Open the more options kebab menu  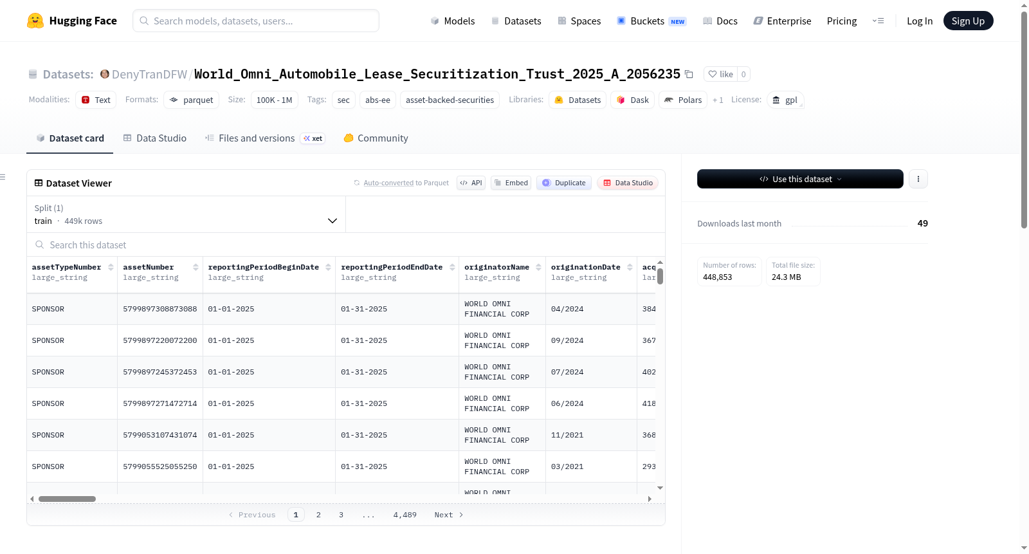918,179
